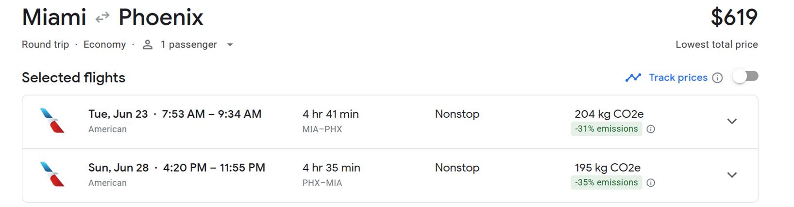Click the passenger person icon
This screenshot has height=207, width=794.
[148, 45]
